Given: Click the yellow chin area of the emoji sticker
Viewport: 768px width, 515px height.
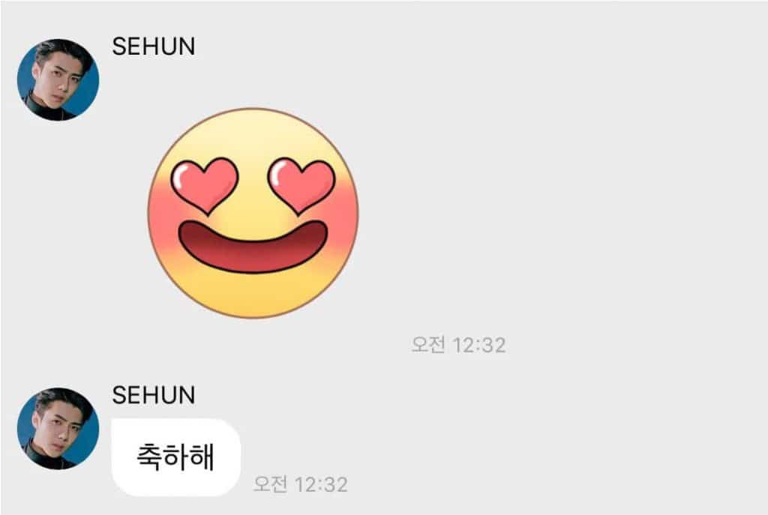Looking at the screenshot, I should point(253,295).
